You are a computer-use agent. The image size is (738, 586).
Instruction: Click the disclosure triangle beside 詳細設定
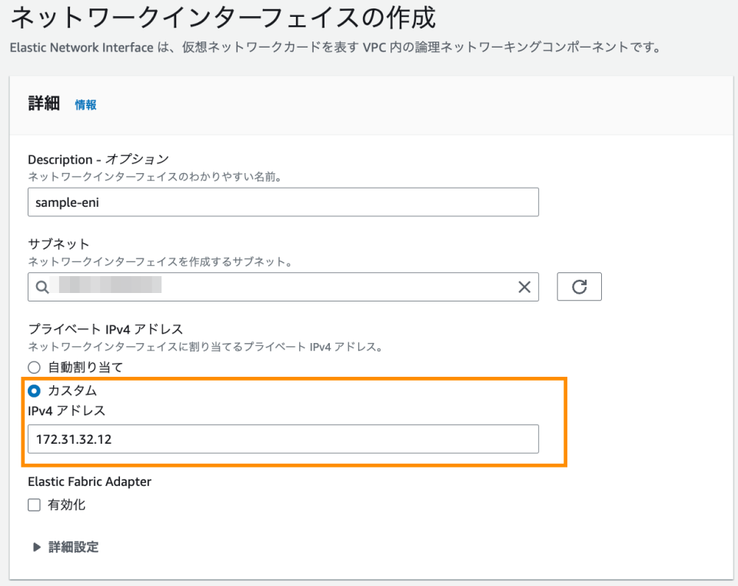(35, 547)
